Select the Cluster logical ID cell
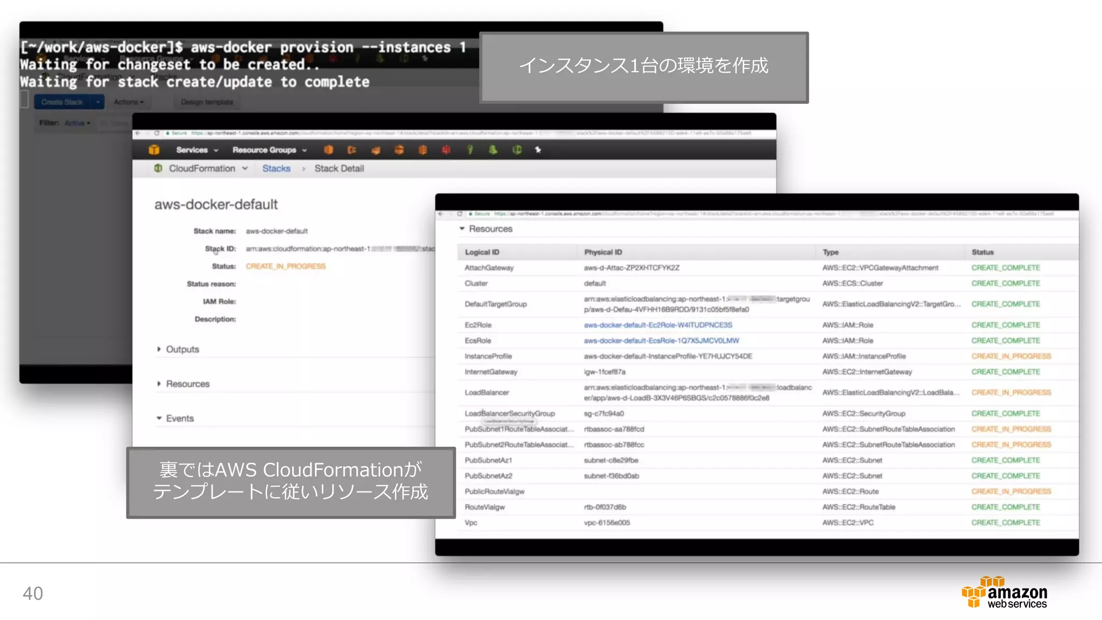Screen dimensions: 1102x620 pyautogui.click(x=476, y=283)
